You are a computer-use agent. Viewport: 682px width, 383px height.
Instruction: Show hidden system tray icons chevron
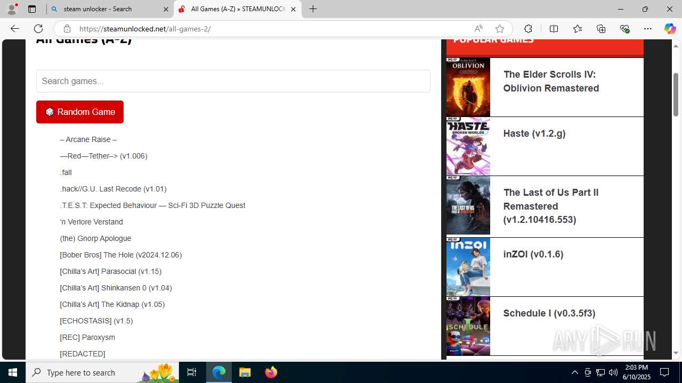pos(574,372)
